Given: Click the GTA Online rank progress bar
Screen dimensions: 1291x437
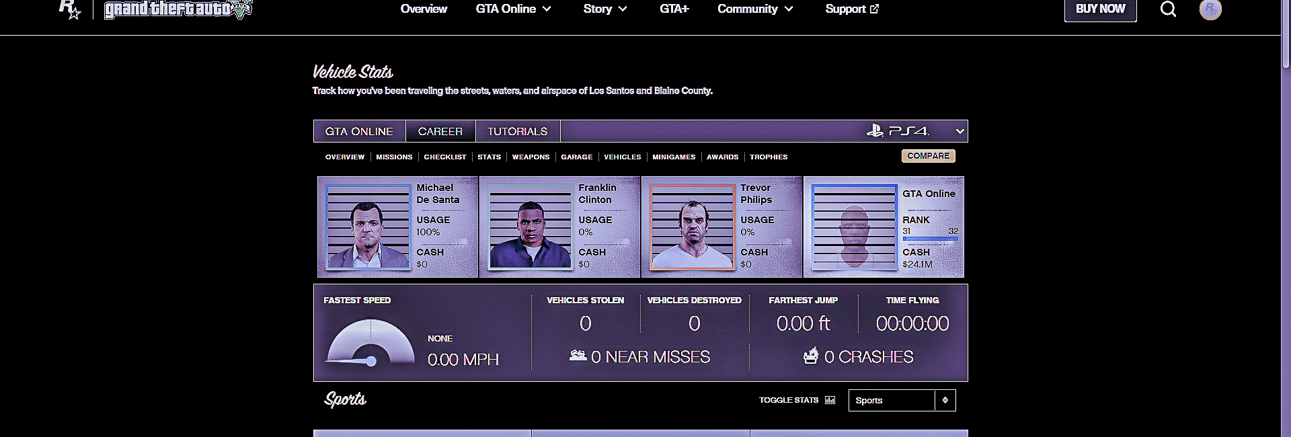Looking at the screenshot, I should pos(930,239).
